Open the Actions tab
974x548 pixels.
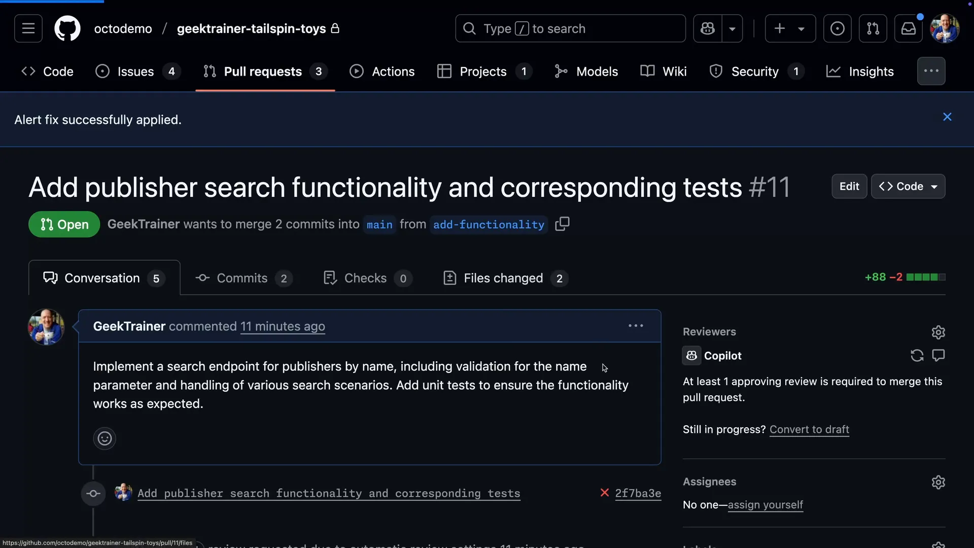(x=382, y=72)
